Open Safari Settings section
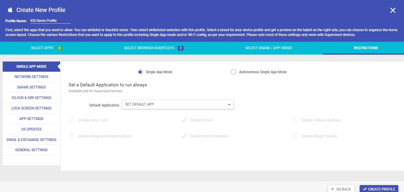Screen dimensions: 404x192 pos(31,87)
